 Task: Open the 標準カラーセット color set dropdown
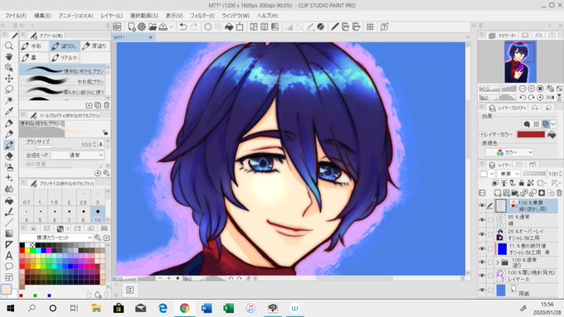[x=56, y=238]
